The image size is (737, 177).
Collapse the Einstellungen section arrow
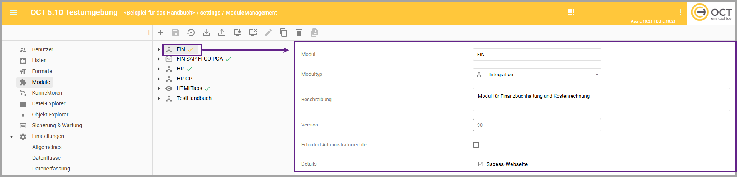point(12,136)
